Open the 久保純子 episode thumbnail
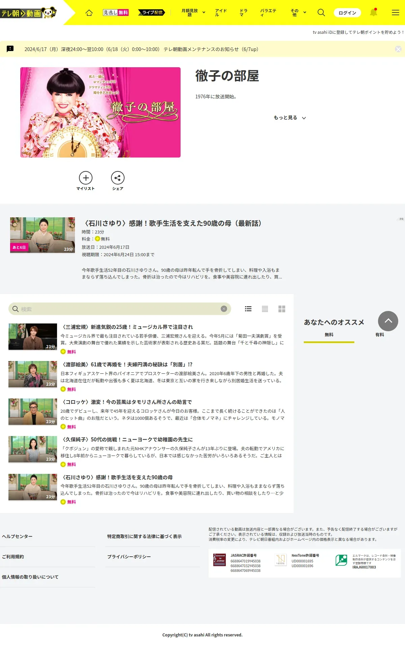Screen dimensions: 405x653 [33, 449]
